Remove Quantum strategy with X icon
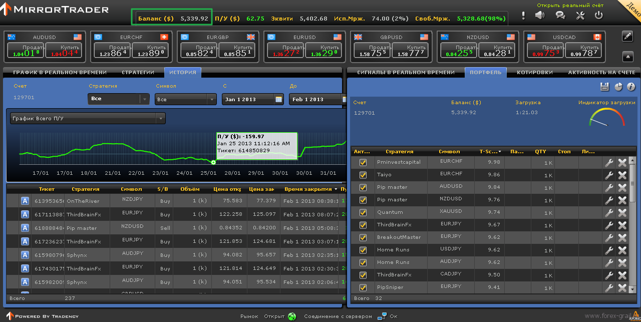This screenshot has height=322, width=641. pos(622,212)
